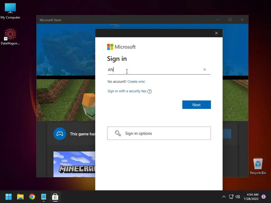Viewport: 271px width, 203px height.
Task: Open volume control in system tray
Action: point(238,197)
